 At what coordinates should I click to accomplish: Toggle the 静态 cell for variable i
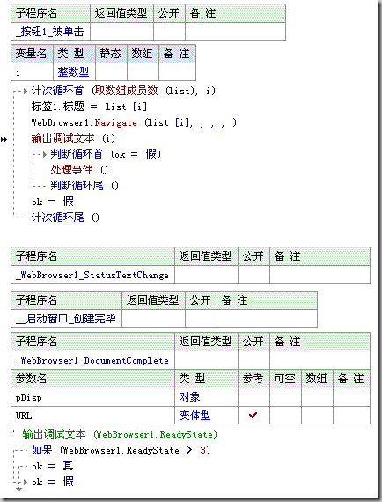click(111, 71)
